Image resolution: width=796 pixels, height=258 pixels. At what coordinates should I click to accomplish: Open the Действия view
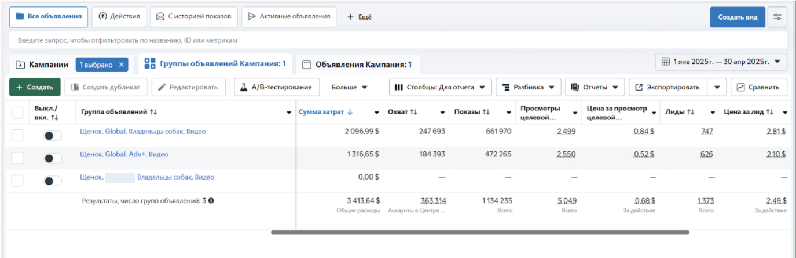119,17
